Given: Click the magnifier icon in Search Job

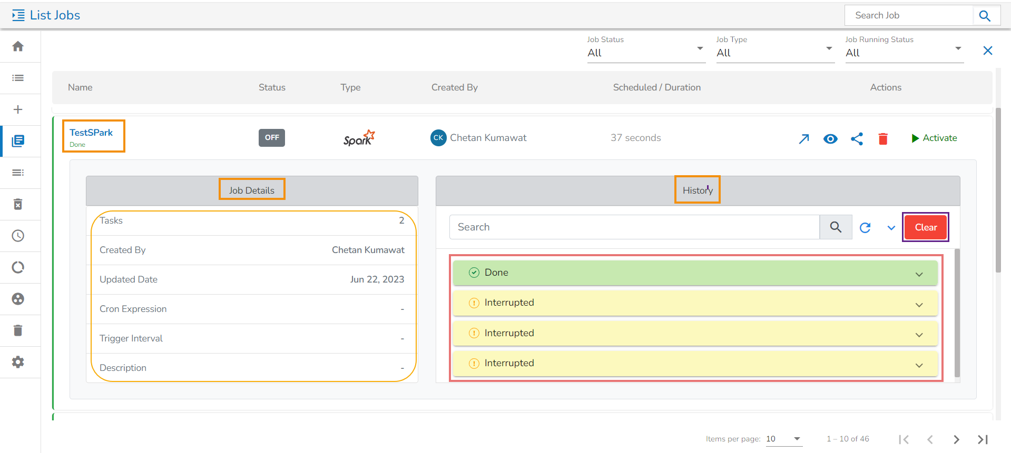Looking at the screenshot, I should coord(985,16).
